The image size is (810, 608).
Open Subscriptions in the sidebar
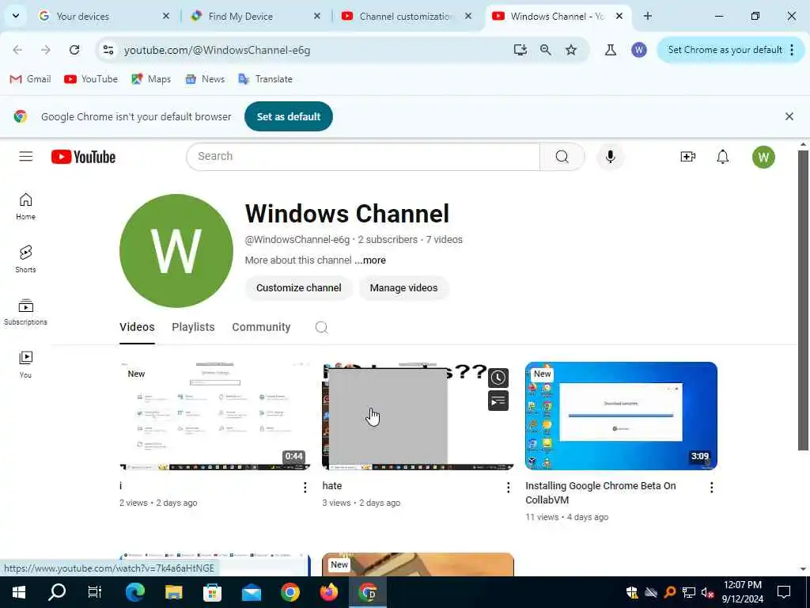coord(25,312)
